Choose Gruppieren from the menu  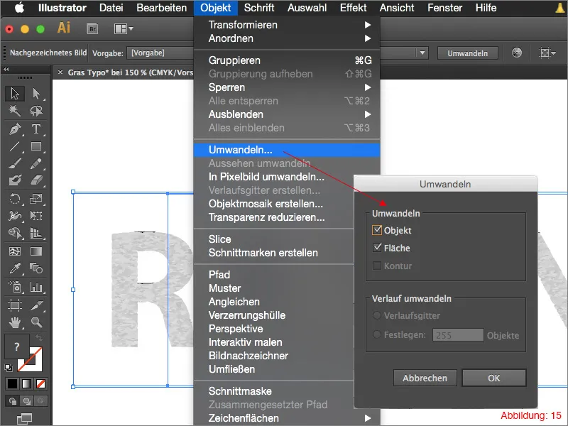[x=287, y=60]
